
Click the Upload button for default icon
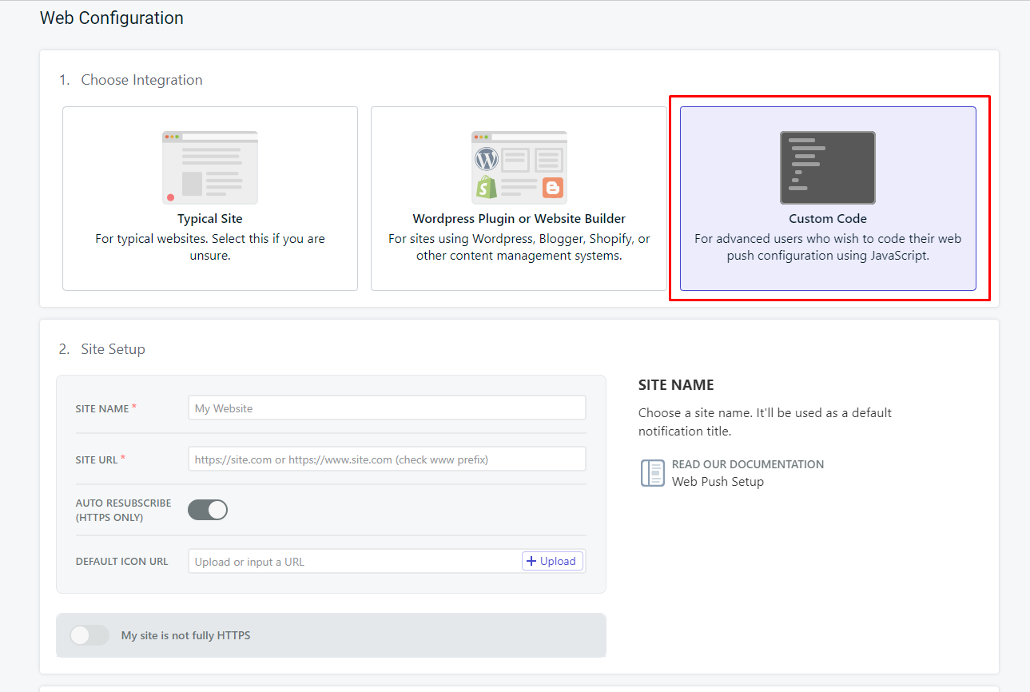tap(551, 561)
